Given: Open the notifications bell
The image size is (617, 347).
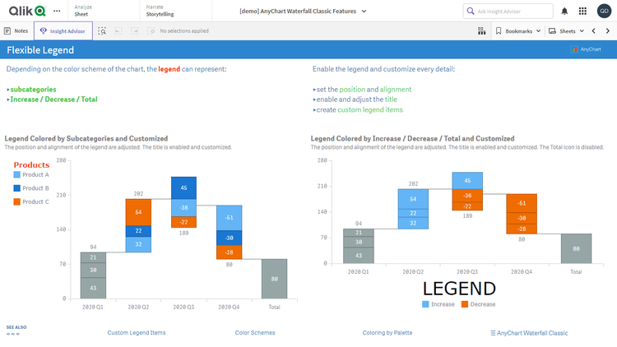Looking at the screenshot, I should [564, 11].
